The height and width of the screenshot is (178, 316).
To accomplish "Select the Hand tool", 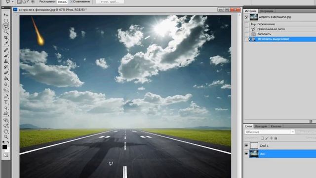I will (x=6, y=132).
